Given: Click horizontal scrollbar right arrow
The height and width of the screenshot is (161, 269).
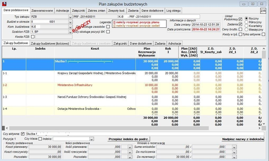Looking at the screenshot, I should point(259,128).
